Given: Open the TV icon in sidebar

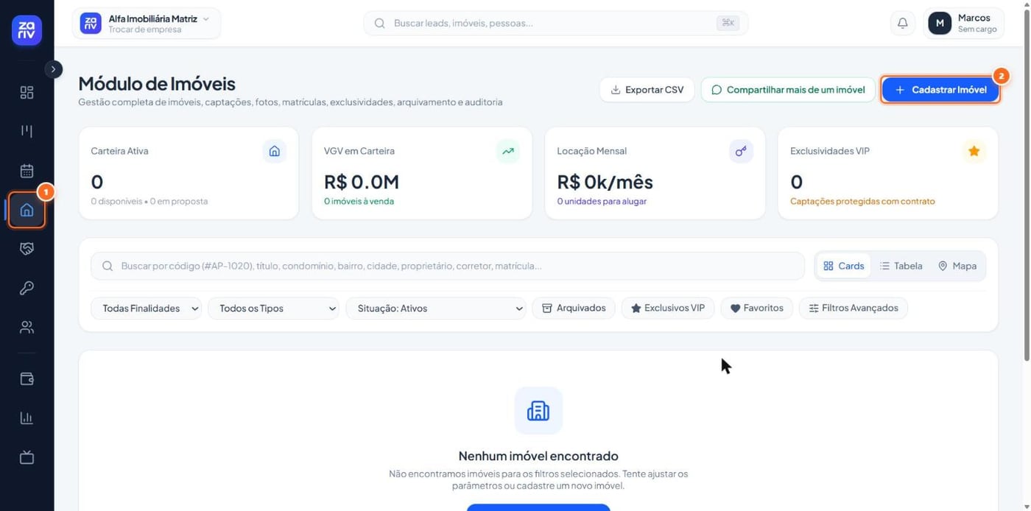Looking at the screenshot, I should tap(27, 457).
